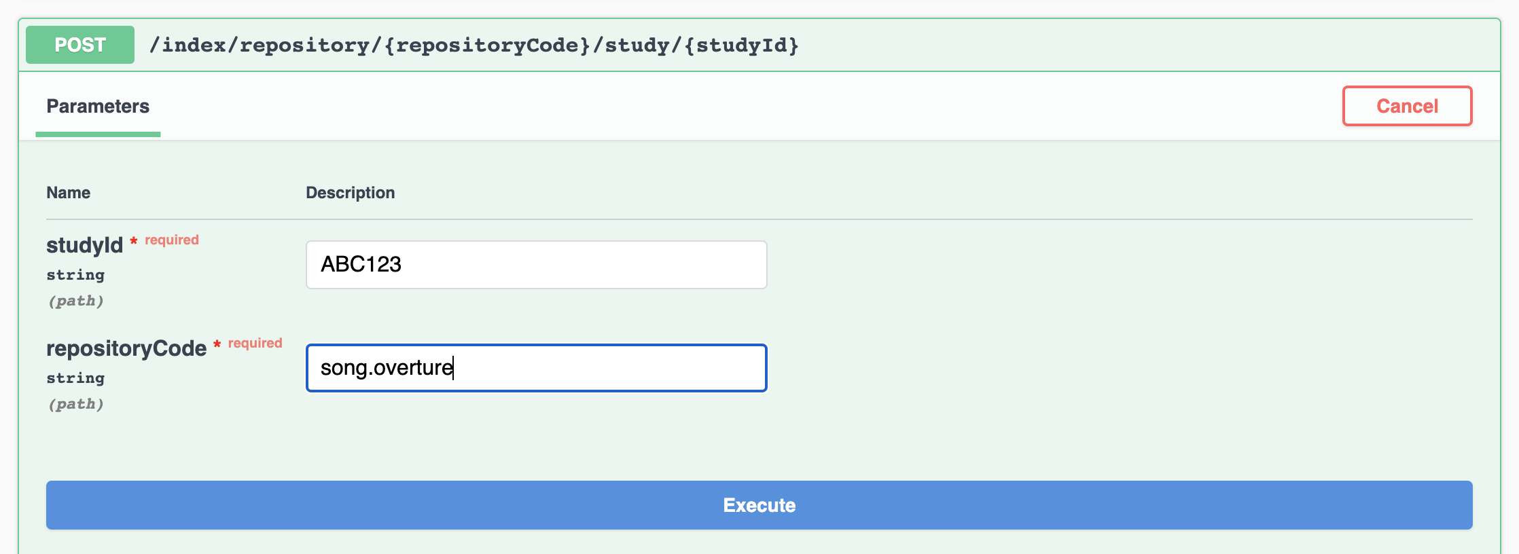Click the green underline of the Parameters tab
Viewport: 1519px width, 554px height.
98,136
